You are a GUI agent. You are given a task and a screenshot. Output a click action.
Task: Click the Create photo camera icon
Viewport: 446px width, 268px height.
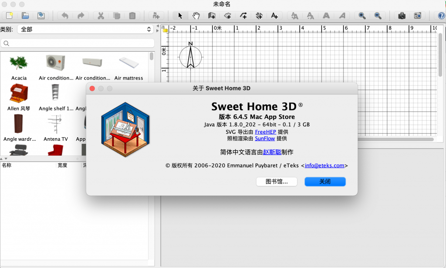pos(402,16)
